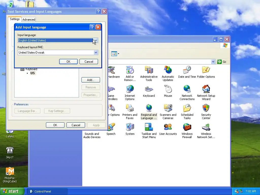
Task: Confirm OK in Add Input language dialog
Action: [68, 61]
